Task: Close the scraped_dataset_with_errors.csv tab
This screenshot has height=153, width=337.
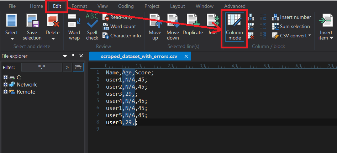Action: point(186,57)
